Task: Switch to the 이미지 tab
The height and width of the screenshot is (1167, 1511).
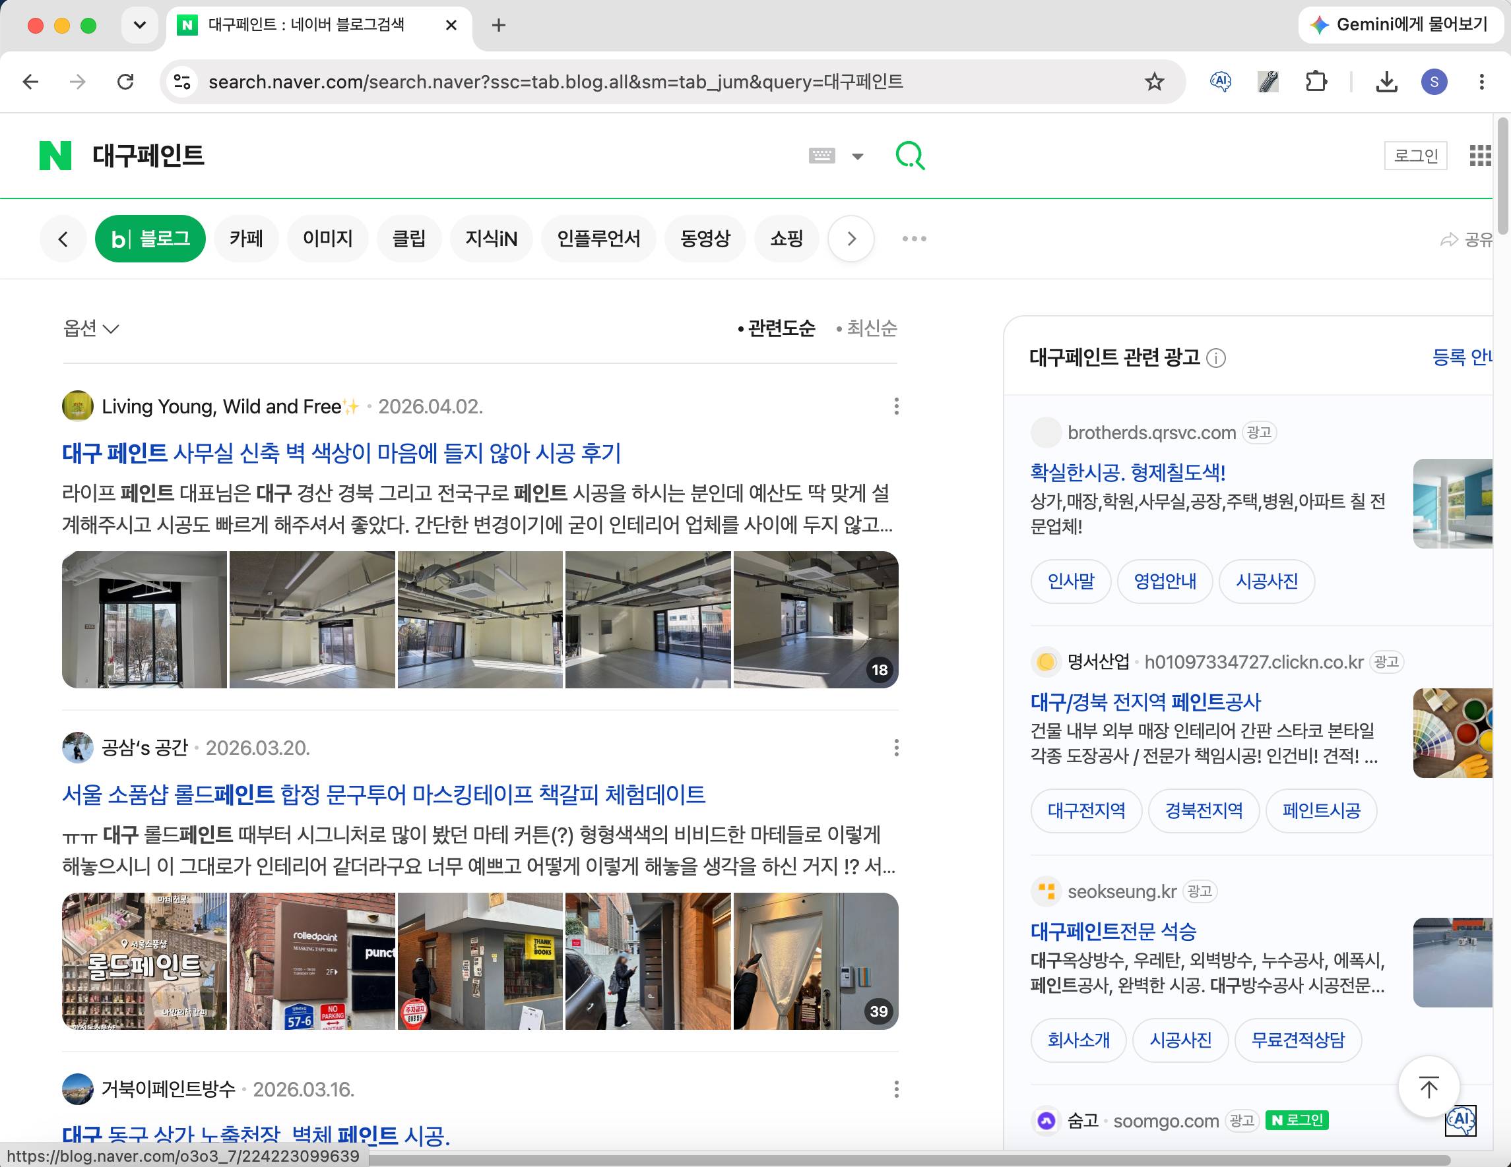Action: 328,239
